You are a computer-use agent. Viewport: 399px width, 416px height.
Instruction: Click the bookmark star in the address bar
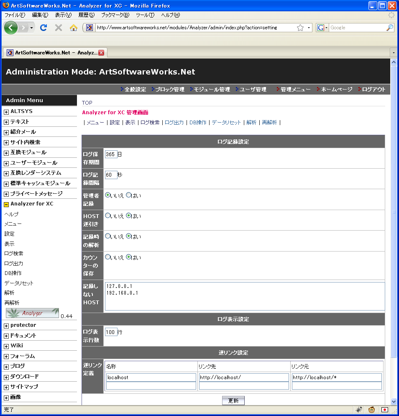click(x=300, y=28)
